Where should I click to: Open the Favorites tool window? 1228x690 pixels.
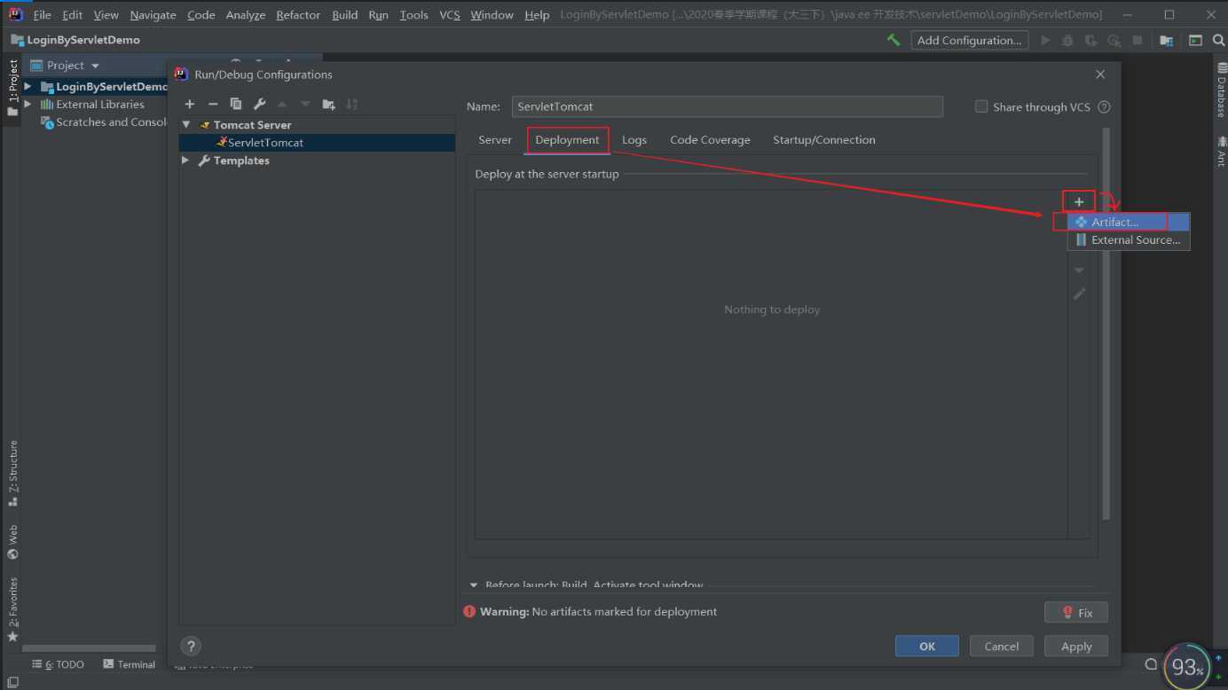[12, 610]
